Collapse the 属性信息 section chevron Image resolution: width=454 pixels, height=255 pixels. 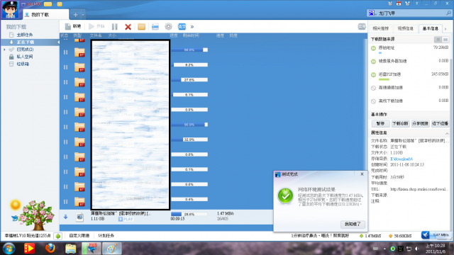[447, 133]
